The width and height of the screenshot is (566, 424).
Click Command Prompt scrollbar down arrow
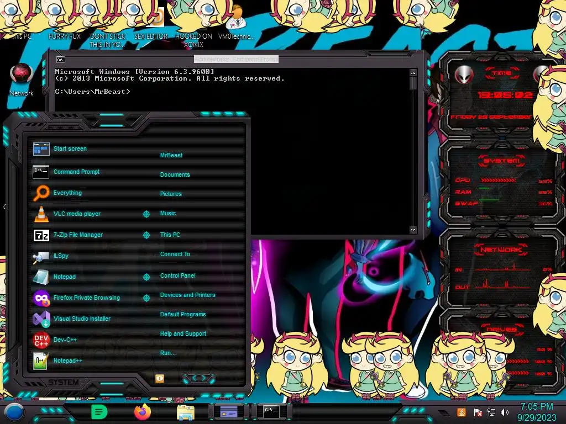click(413, 230)
